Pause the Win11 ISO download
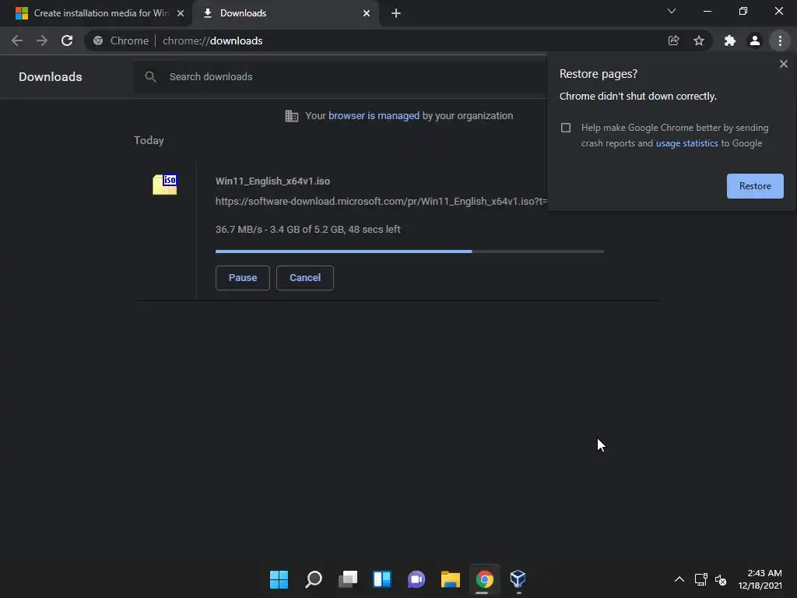Screen dimensions: 797x598 tap(243, 278)
